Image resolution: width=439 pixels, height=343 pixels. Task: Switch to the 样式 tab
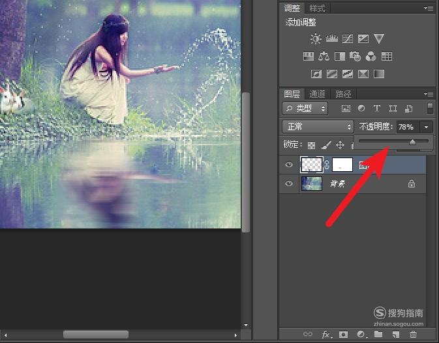317,8
